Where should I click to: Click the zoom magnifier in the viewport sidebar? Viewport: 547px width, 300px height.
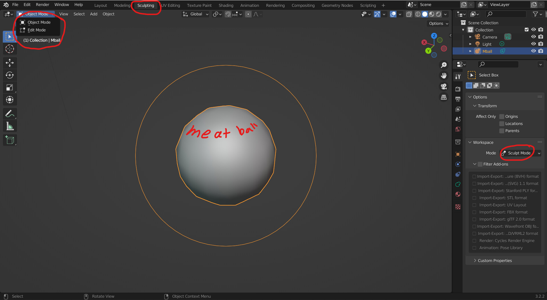tap(444, 65)
